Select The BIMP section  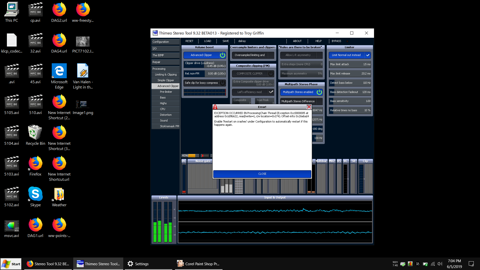tap(165, 55)
